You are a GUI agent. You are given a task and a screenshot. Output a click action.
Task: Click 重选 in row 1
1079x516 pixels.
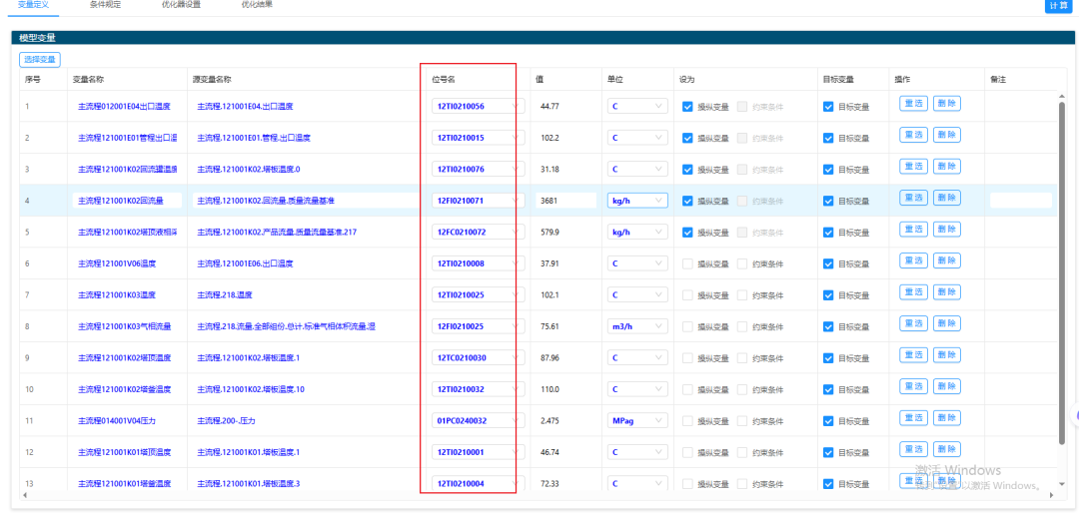913,104
